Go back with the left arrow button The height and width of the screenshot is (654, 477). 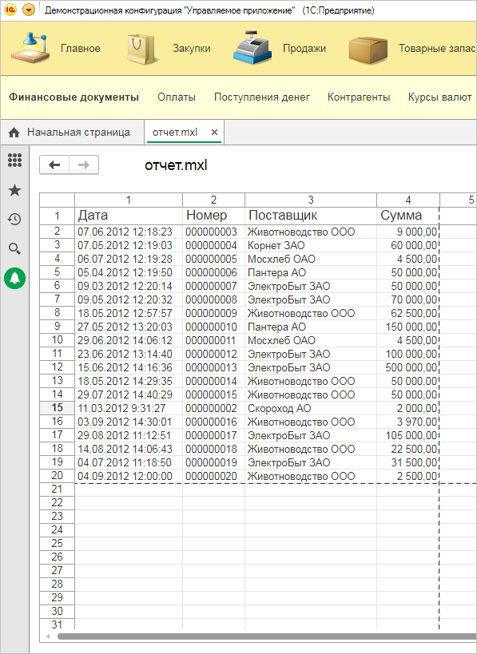(54, 164)
